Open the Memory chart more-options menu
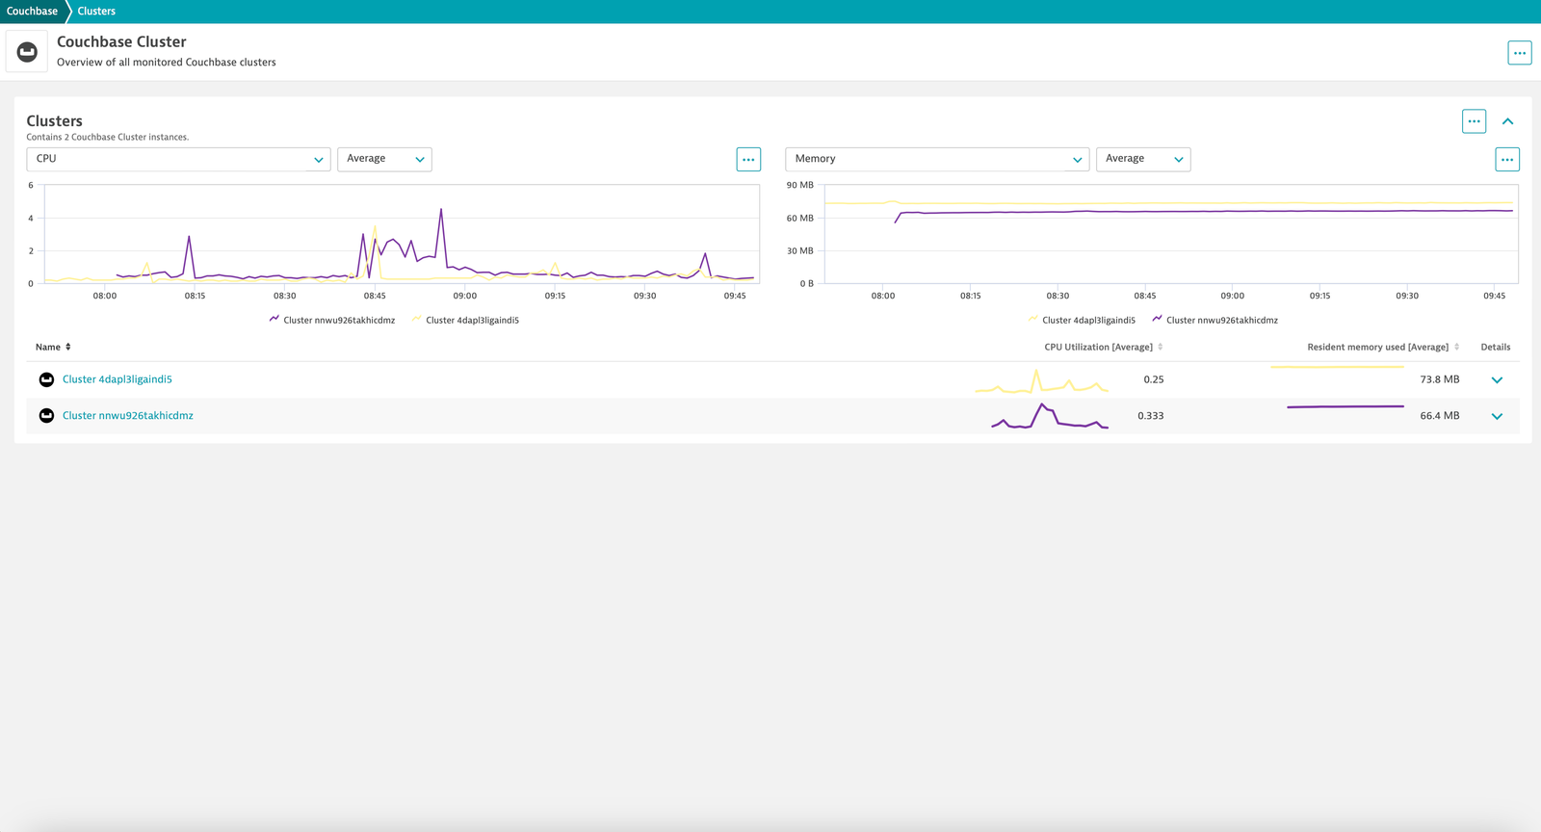Screen dimensions: 1541x832 click(1507, 160)
